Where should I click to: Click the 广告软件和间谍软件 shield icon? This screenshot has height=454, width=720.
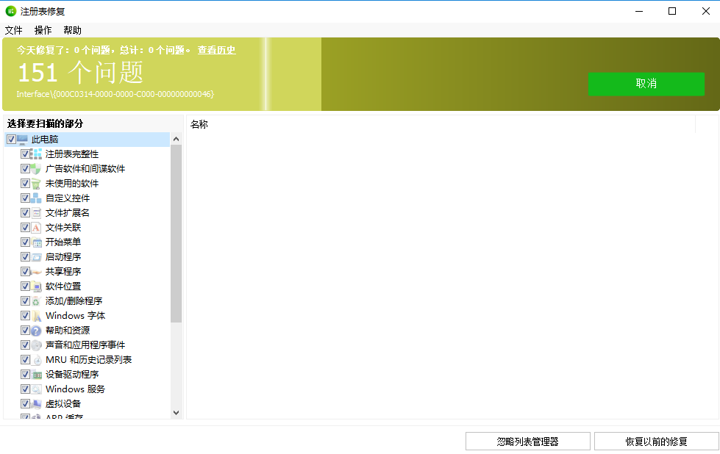[36, 169]
